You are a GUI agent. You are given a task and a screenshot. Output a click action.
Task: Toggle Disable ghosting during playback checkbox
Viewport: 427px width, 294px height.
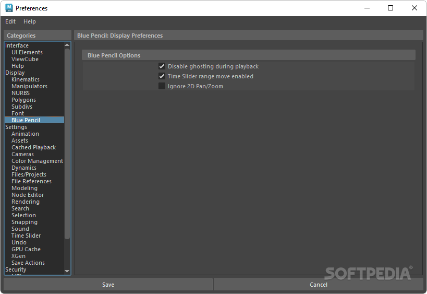click(x=162, y=66)
